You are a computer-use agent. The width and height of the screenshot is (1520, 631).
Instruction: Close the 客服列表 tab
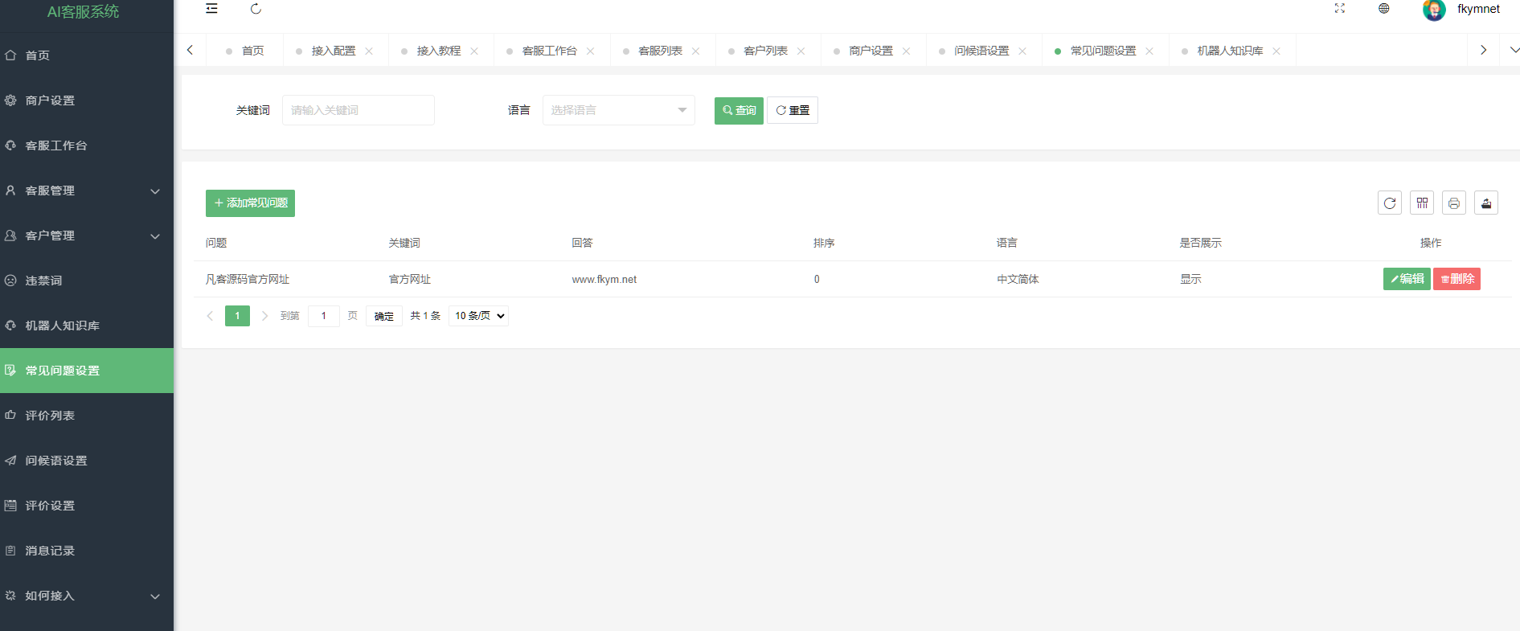(x=695, y=51)
